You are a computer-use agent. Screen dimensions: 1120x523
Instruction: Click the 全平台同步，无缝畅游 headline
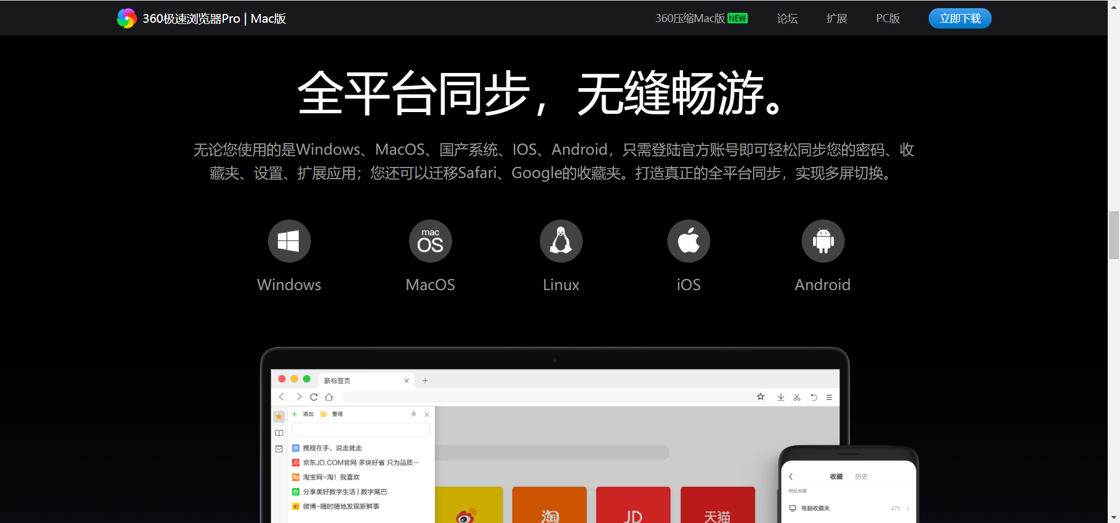pos(542,93)
